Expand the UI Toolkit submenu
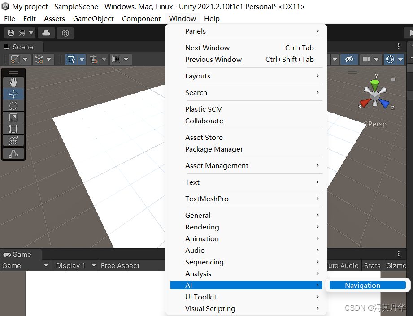 coord(246,297)
